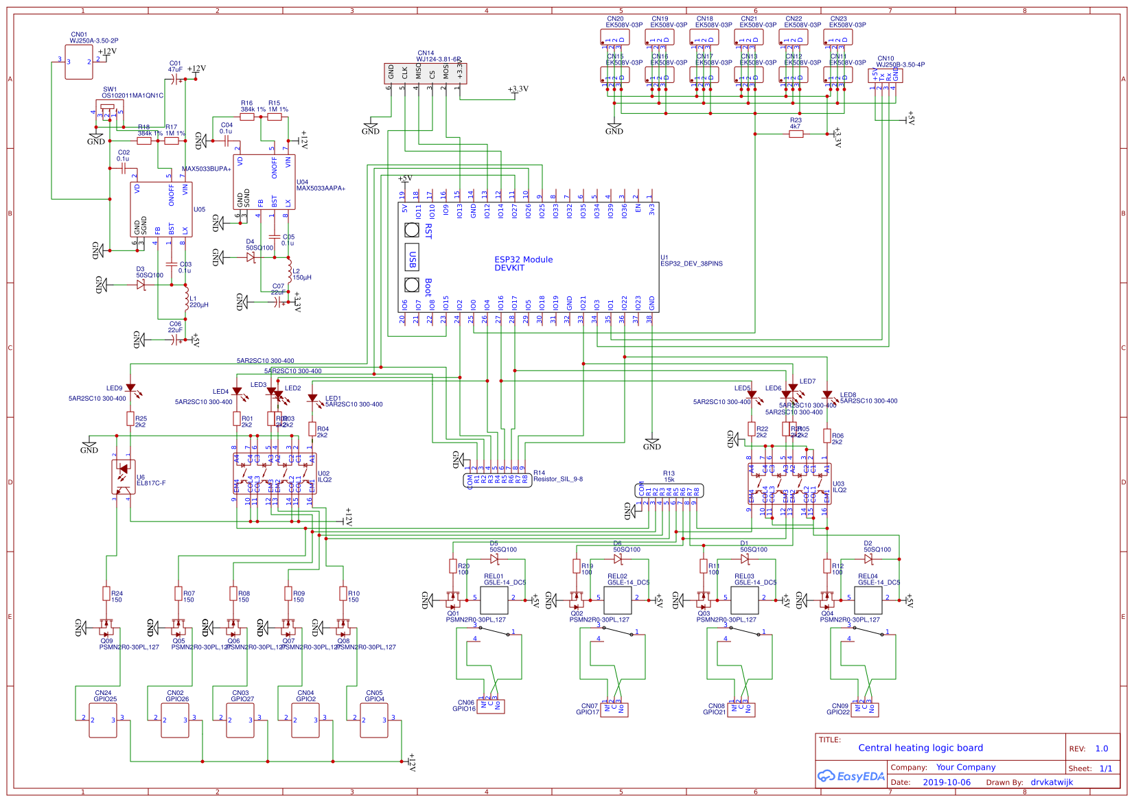
Task: Select the U04 buck regulator IC
Action: coord(264,182)
